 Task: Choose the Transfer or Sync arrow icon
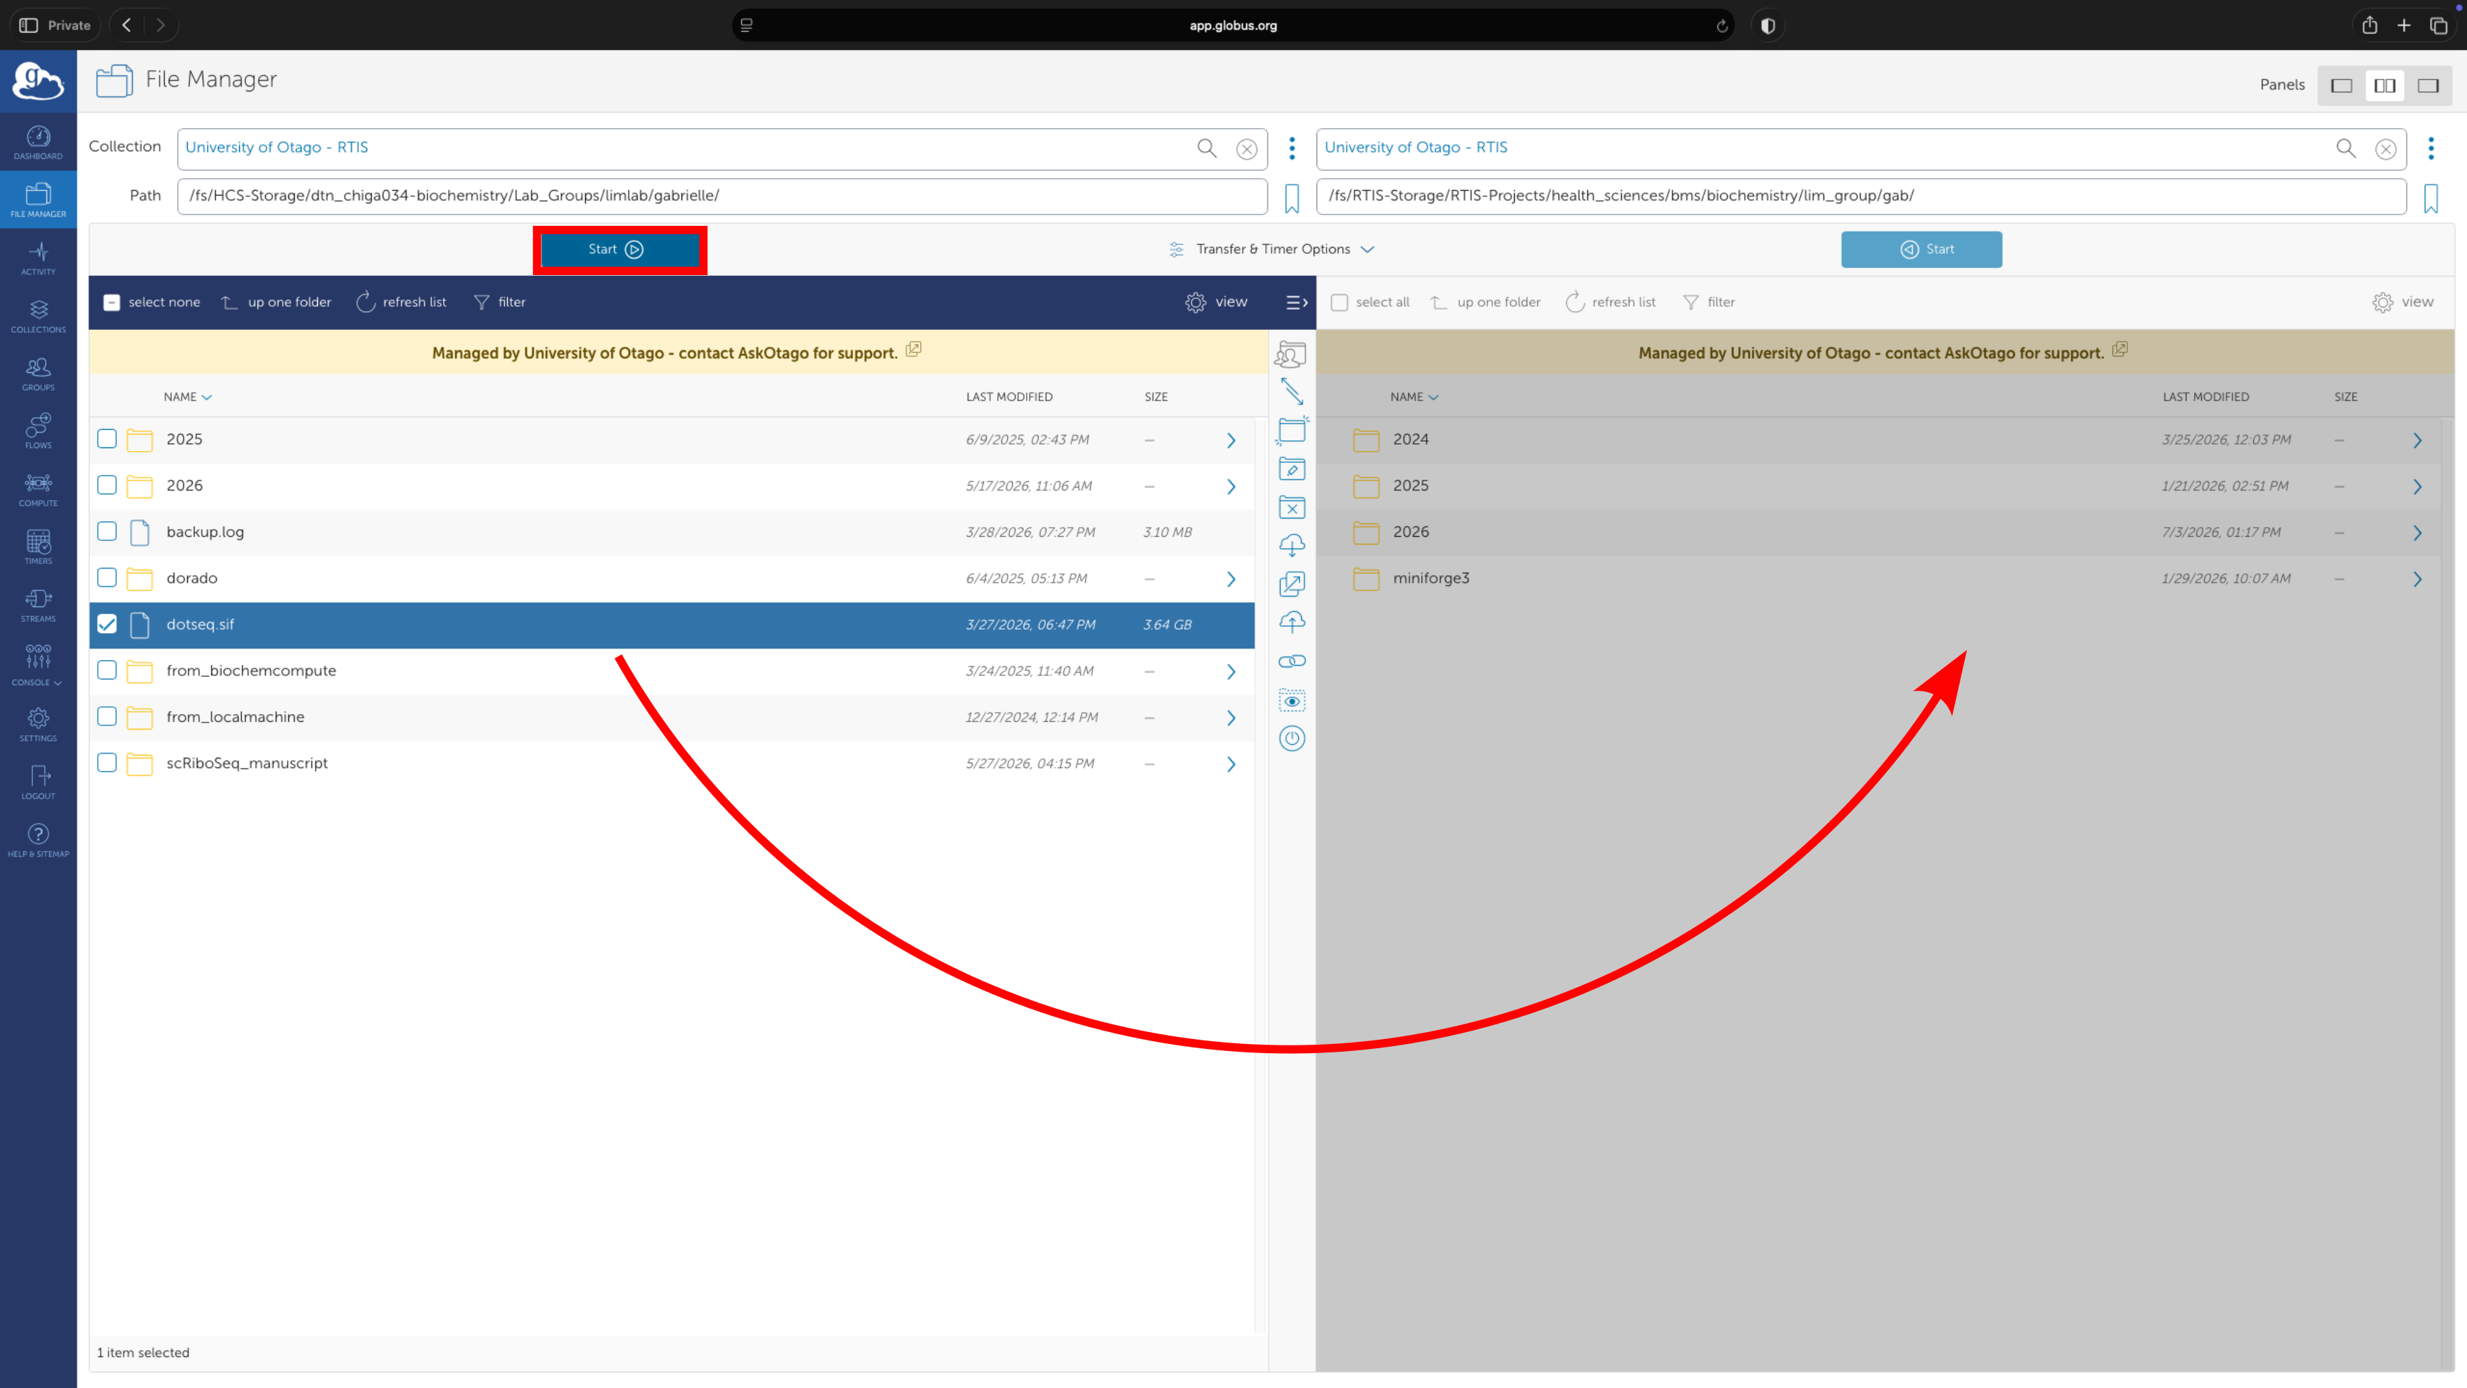tap(1292, 392)
